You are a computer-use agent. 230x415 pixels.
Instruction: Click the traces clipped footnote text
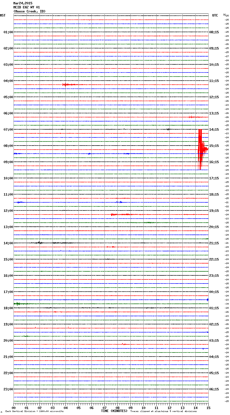[163, 411]
